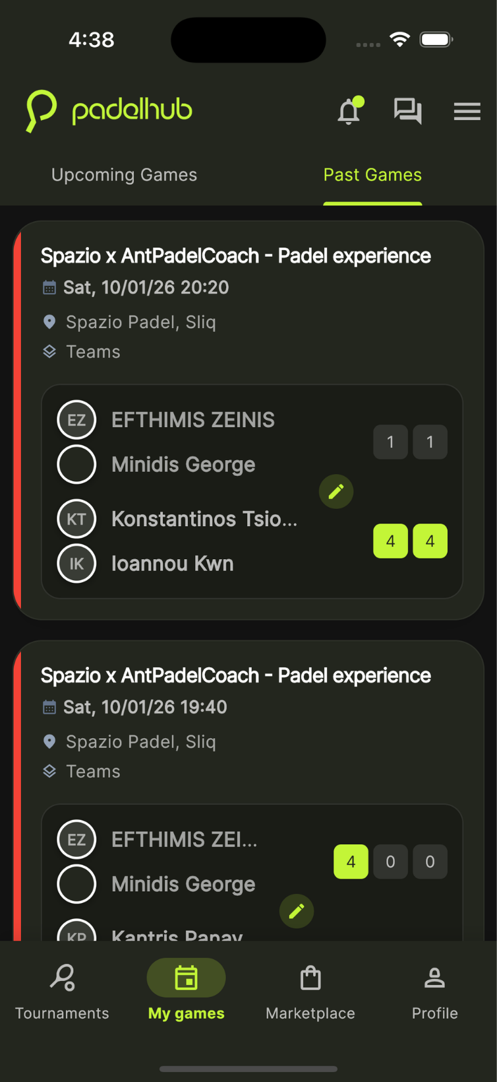Select player Ioannou Kwn
Screen dimensions: 497x1082
coord(172,564)
